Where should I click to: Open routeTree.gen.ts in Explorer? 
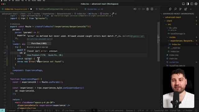pos(177,66)
